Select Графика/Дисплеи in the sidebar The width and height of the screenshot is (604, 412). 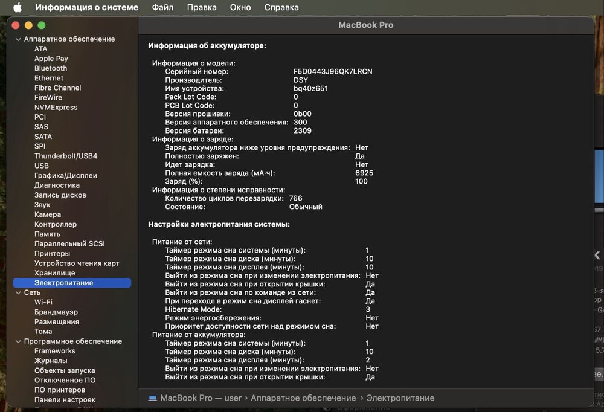[x=66, y=175]
